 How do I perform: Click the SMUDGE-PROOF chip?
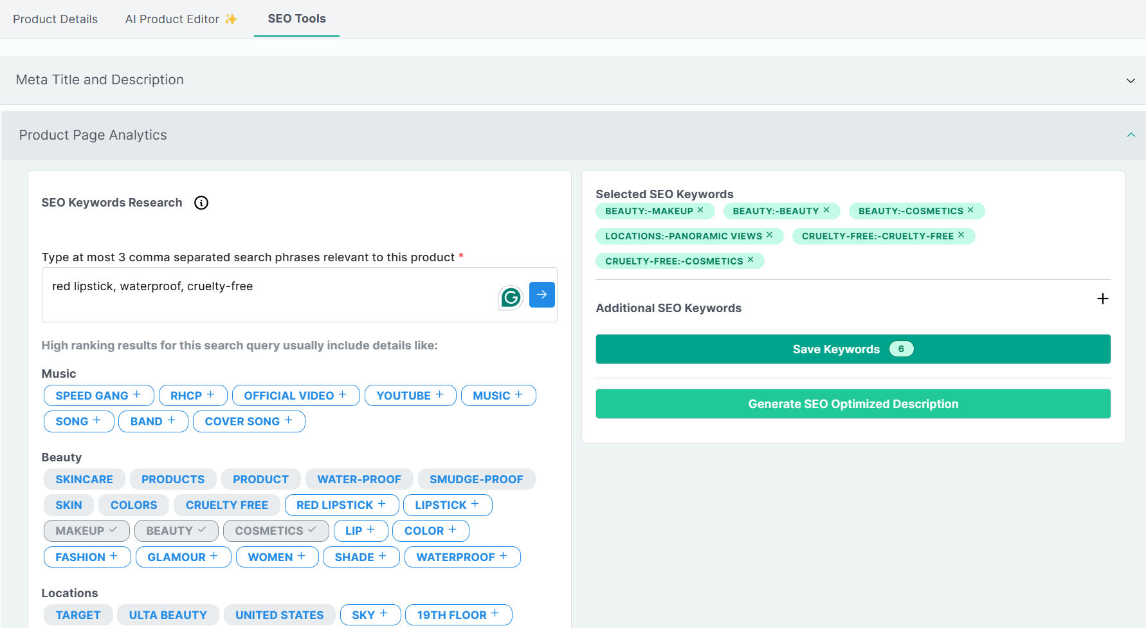(477, 479)
